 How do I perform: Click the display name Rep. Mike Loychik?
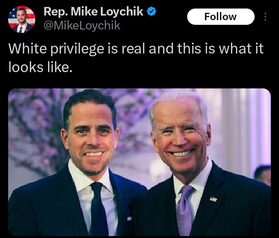click(x=94, y=12)
